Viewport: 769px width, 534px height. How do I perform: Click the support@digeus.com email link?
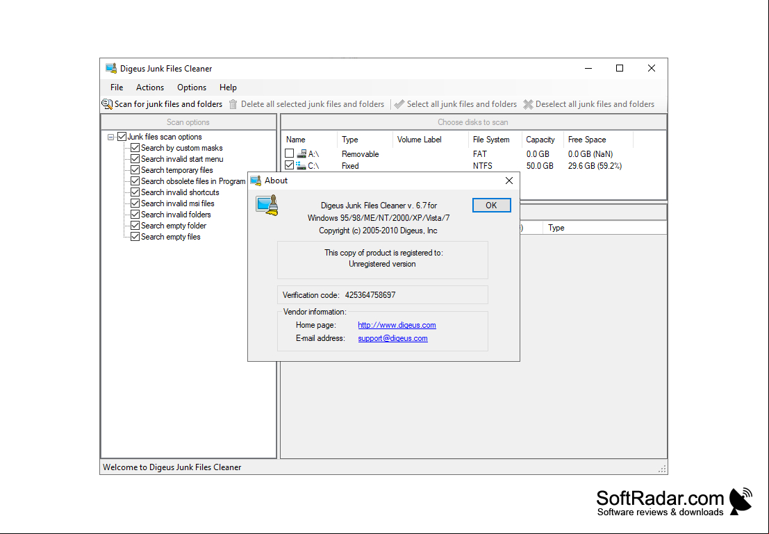click(x=393, y=338)
